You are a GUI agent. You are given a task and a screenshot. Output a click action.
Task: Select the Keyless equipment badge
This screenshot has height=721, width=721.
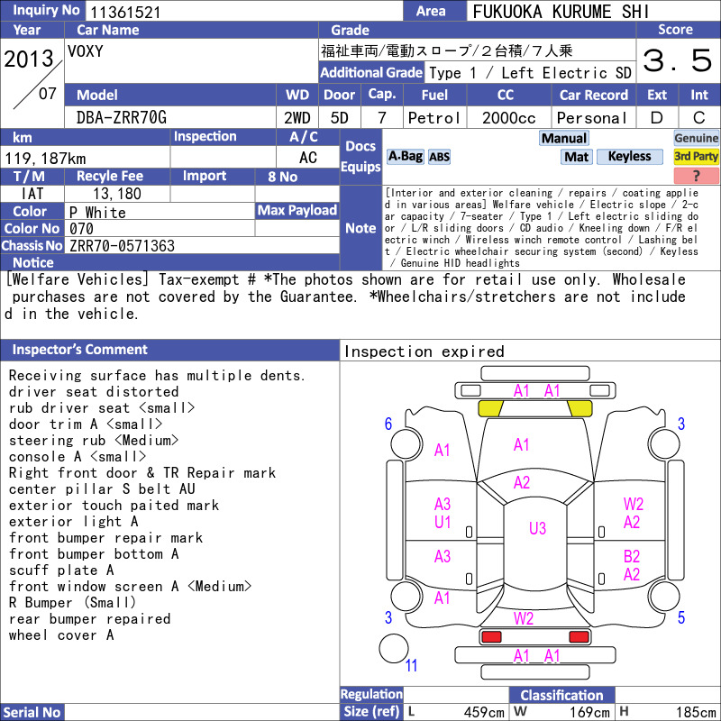pos(629,156)
